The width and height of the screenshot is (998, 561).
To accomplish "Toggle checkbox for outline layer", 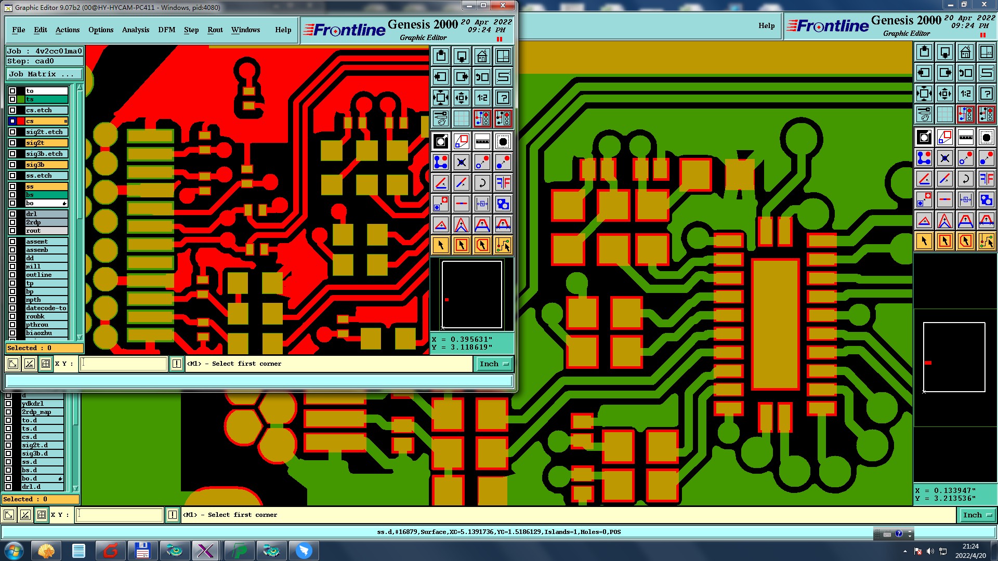I will tap(12, 275).
